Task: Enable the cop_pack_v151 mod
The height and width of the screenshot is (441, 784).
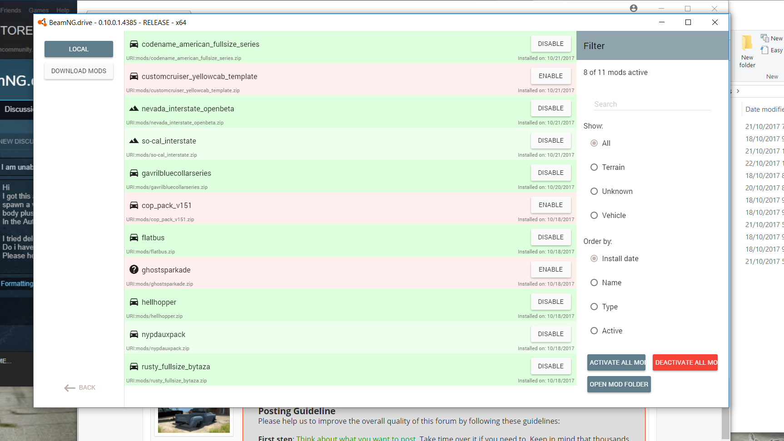Action: [551, 205]
